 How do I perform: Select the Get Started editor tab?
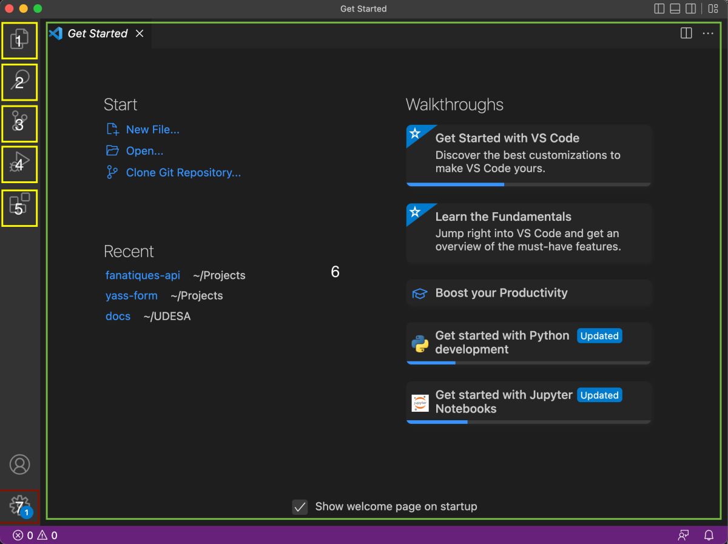coord(98,33)
